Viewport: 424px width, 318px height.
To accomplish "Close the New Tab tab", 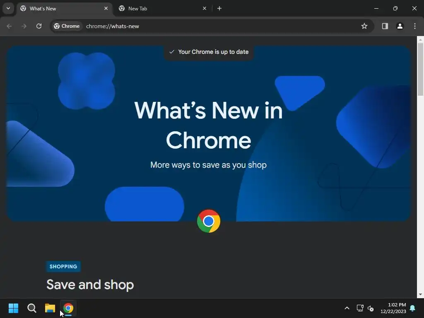I will pos(205,8).
